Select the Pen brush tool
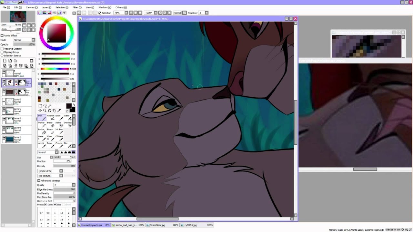This screenshot has width=413, height=232. tap(42, 118)
